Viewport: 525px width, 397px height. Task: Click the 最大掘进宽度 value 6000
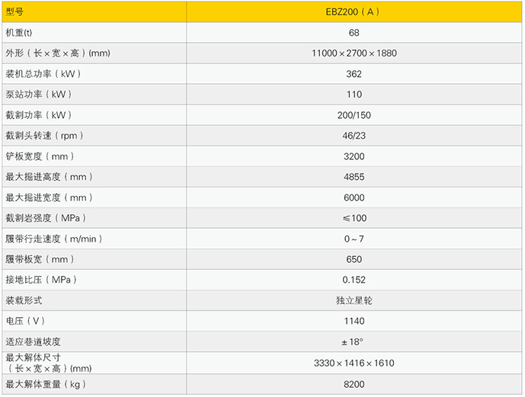click(x=354, y=197)
